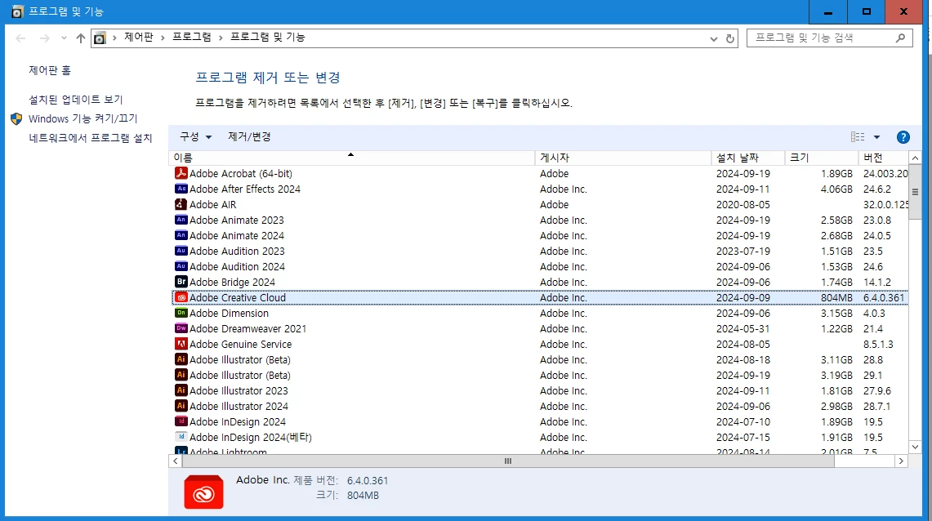The width and height of the screenshot is (932, 521).
Task: Click the back navigation arrow
Action: click(x=20, y=38)
